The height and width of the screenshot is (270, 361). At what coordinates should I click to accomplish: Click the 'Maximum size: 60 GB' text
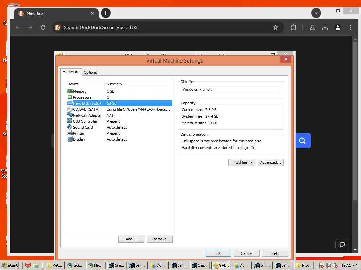click(200, 123)
